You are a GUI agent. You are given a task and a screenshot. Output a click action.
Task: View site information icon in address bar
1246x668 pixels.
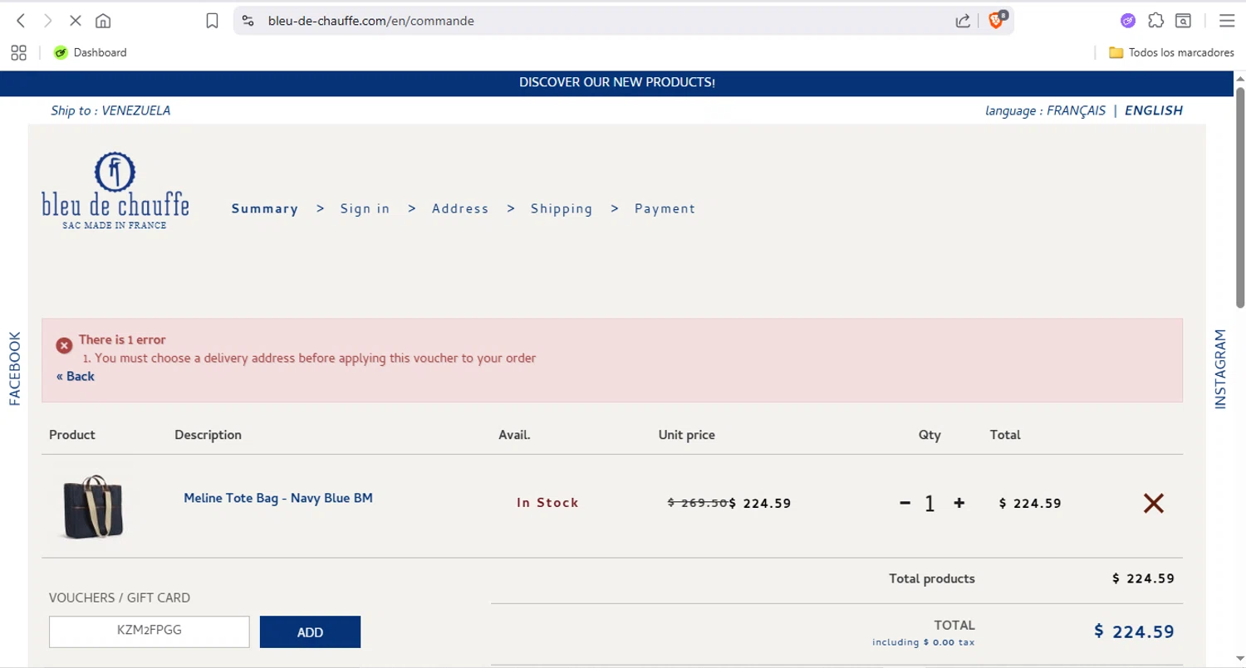click(x=248, y=21)
